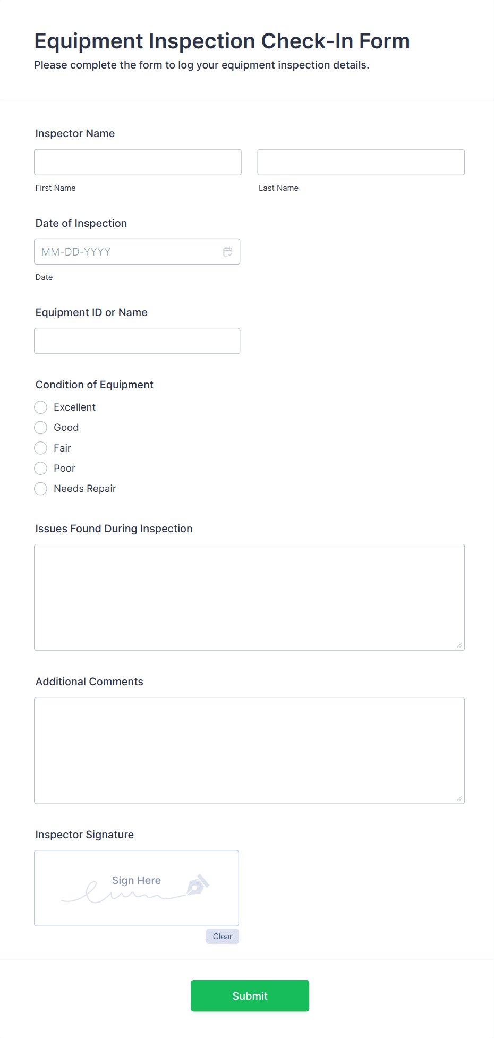Select Needs Repair for equipment condition

point(40,488)
